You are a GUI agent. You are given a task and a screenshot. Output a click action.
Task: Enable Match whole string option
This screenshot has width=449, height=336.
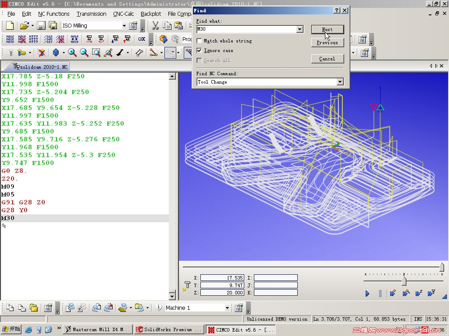(x=200, y=41)
